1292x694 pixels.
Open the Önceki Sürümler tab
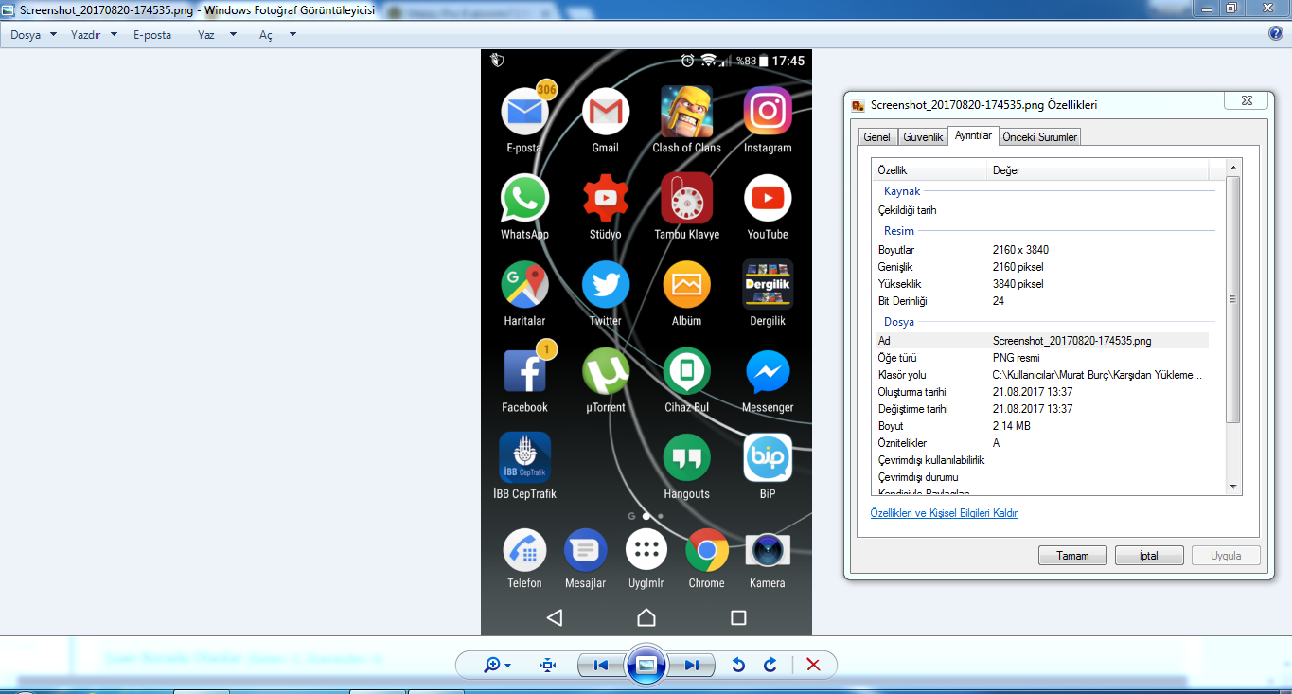click(x=1039, y=137)
